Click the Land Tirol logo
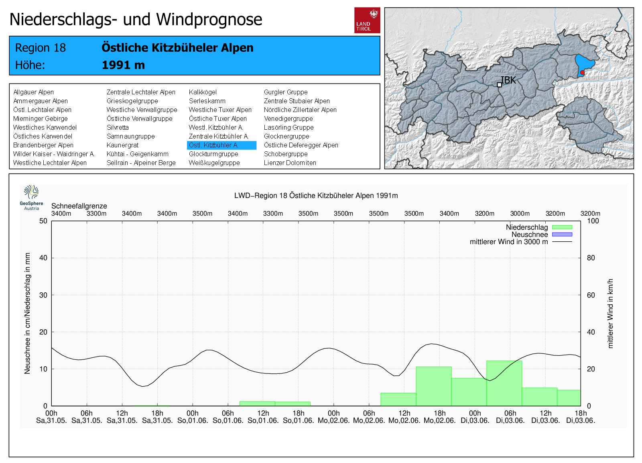Image resolution: width=642 pixels, height=463 pixels. (x=367, y=20)
